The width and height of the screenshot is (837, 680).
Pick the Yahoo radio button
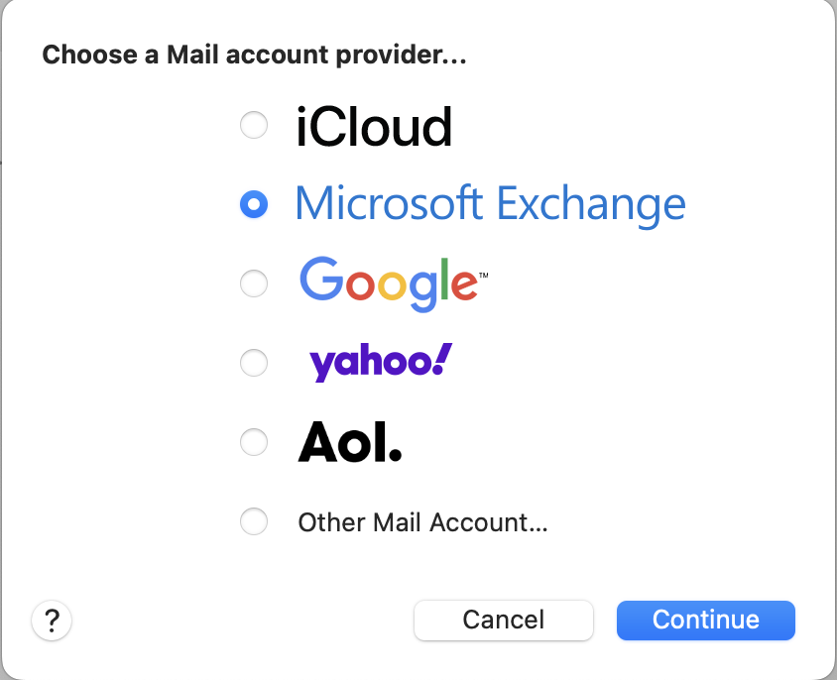tap(254, 363)
